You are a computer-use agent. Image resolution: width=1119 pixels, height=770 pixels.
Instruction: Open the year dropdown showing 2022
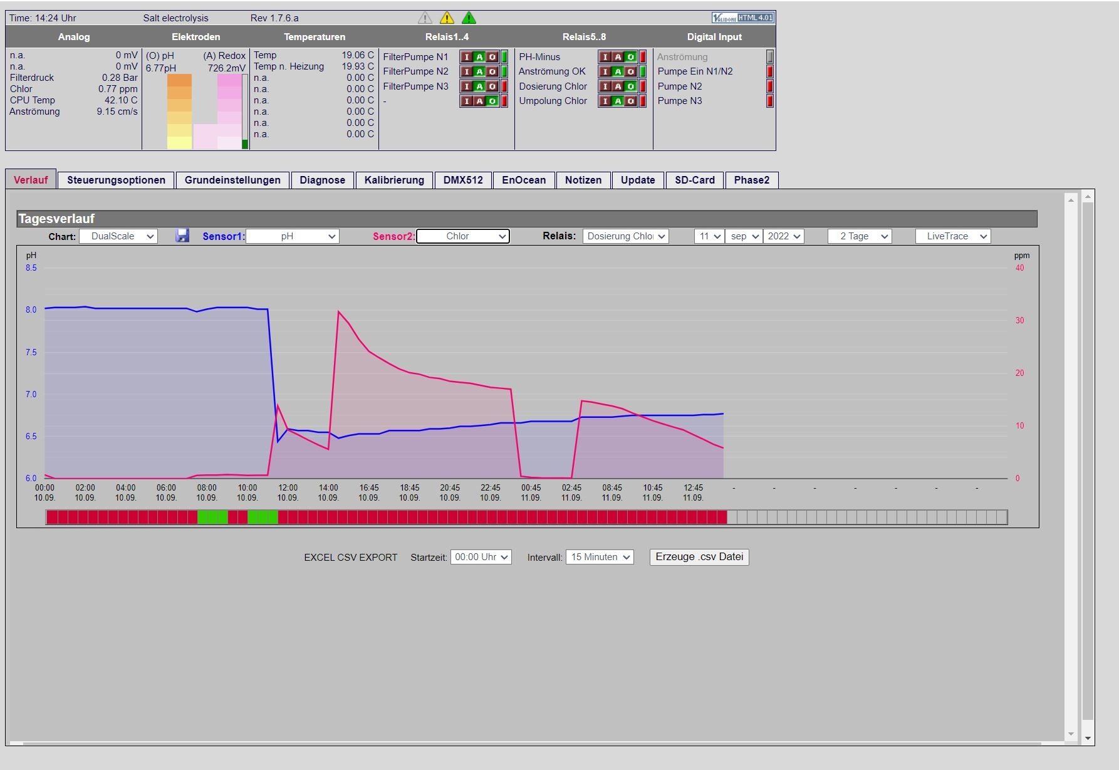[783, 236]
